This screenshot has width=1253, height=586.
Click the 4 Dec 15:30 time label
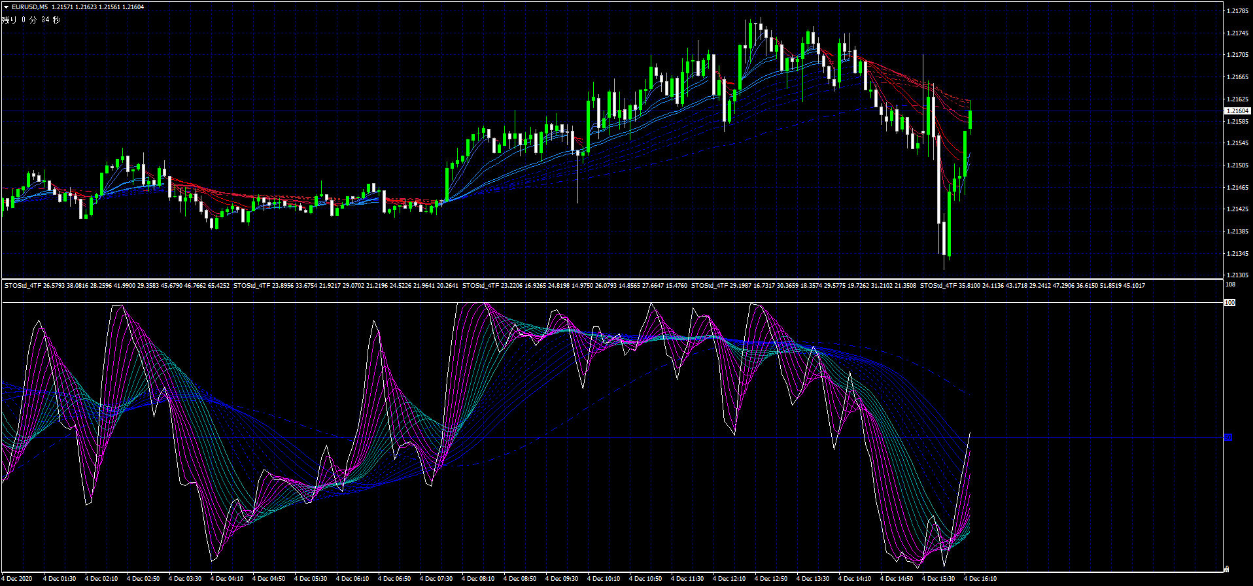pyautogui.click(x=938, y=579)
